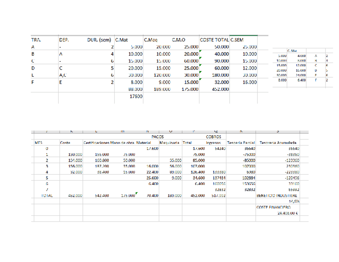Click the 17600 cell below the C.Mat total
This screenshot has height=262, width=339.
pos(136,97)
